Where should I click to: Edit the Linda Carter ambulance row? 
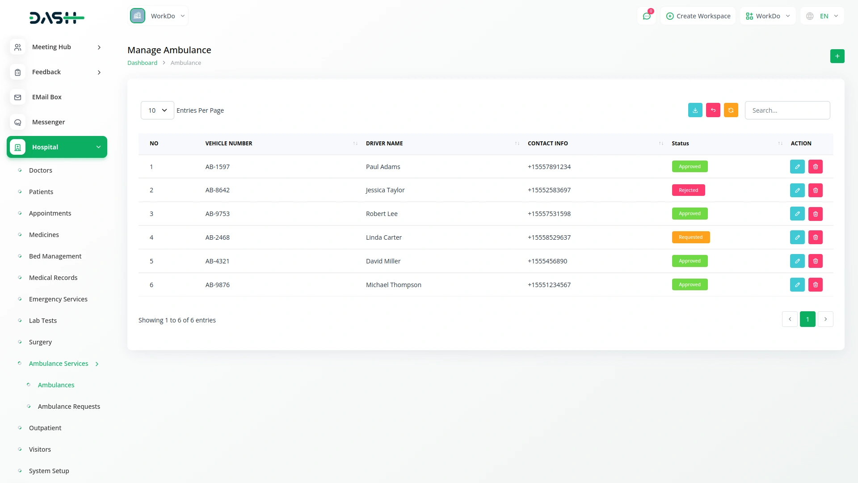[797, 237]
